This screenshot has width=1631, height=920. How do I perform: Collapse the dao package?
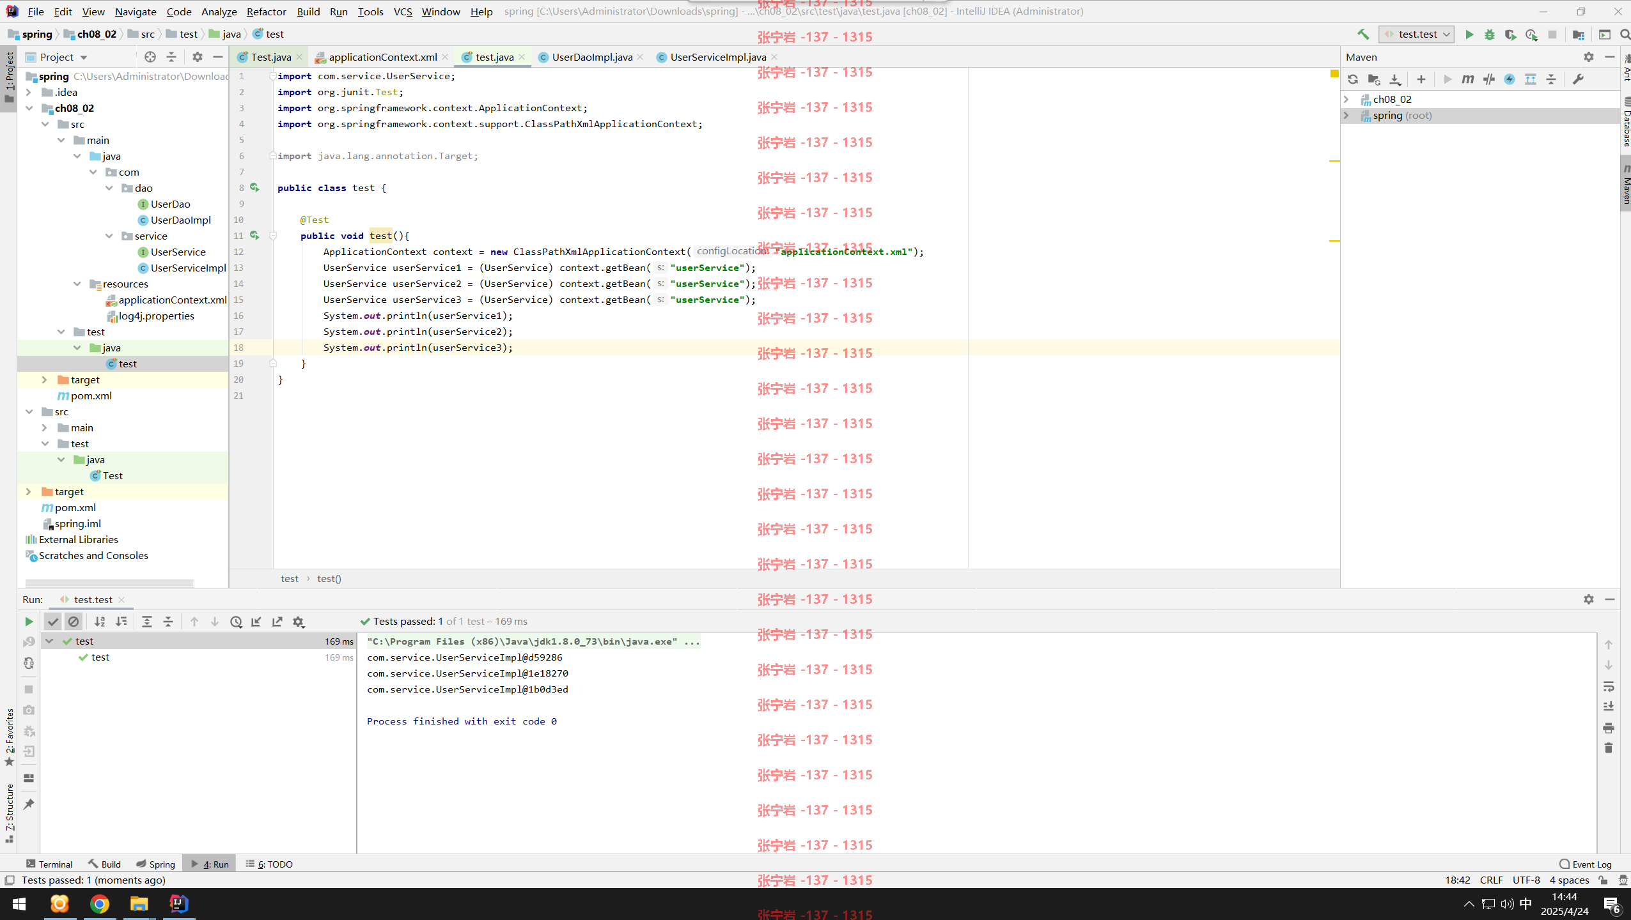(x=109, y=188)
